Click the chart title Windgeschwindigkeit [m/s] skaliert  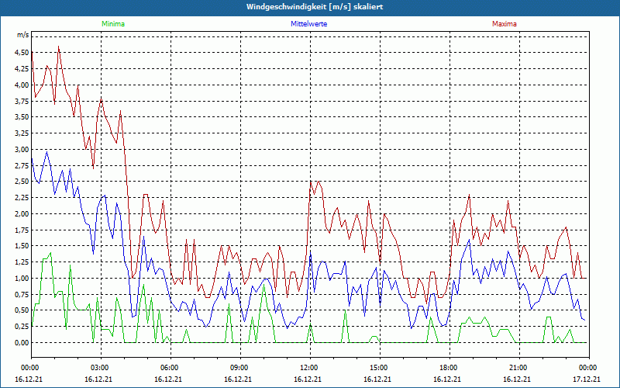pos(315,7)
